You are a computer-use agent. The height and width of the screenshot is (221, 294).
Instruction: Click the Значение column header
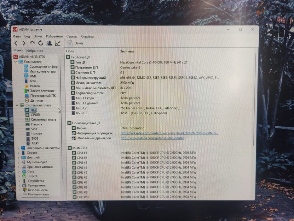click(x=127, y=51)
